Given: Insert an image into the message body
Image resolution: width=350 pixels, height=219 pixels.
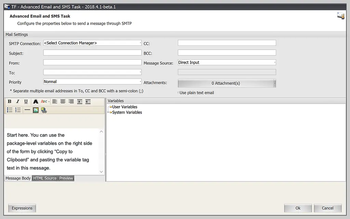Looking at the screenshot, I should click(35, 110).
